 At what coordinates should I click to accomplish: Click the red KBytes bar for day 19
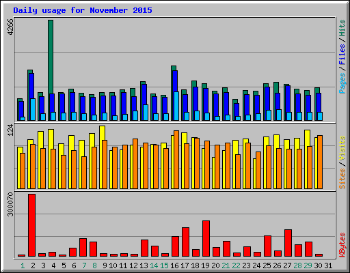pos(206,238)
